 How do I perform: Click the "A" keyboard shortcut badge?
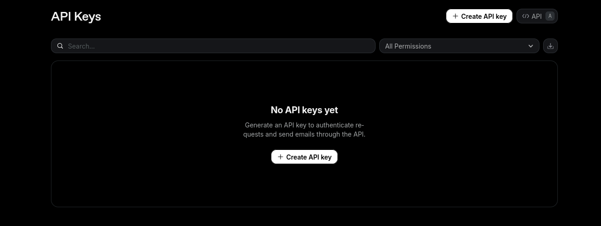[x=550, y=16]
